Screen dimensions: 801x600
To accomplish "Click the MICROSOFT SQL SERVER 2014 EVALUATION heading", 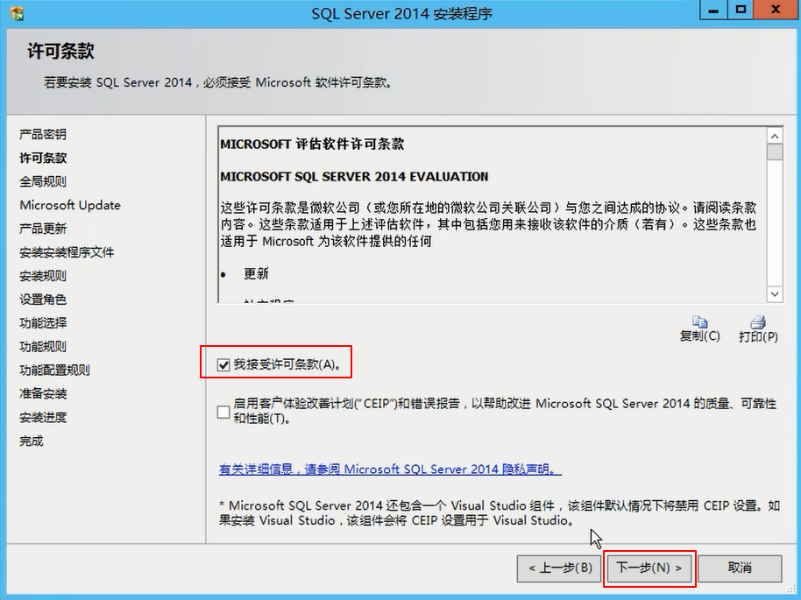I will (x=354, y=177).
